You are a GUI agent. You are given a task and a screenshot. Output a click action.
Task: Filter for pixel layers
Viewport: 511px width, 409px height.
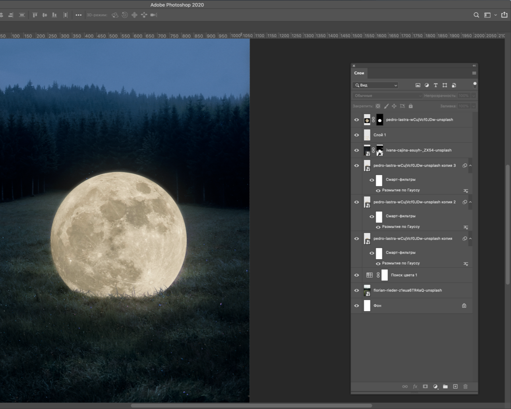click(x=418, y=85)
